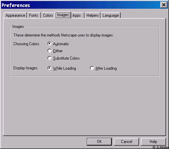Click the Images tab
Image resolution: width=169 pixels, height=149 pixels.
click(63, 15)
